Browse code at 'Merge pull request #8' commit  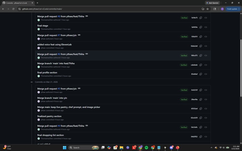(x=206, y=18)
